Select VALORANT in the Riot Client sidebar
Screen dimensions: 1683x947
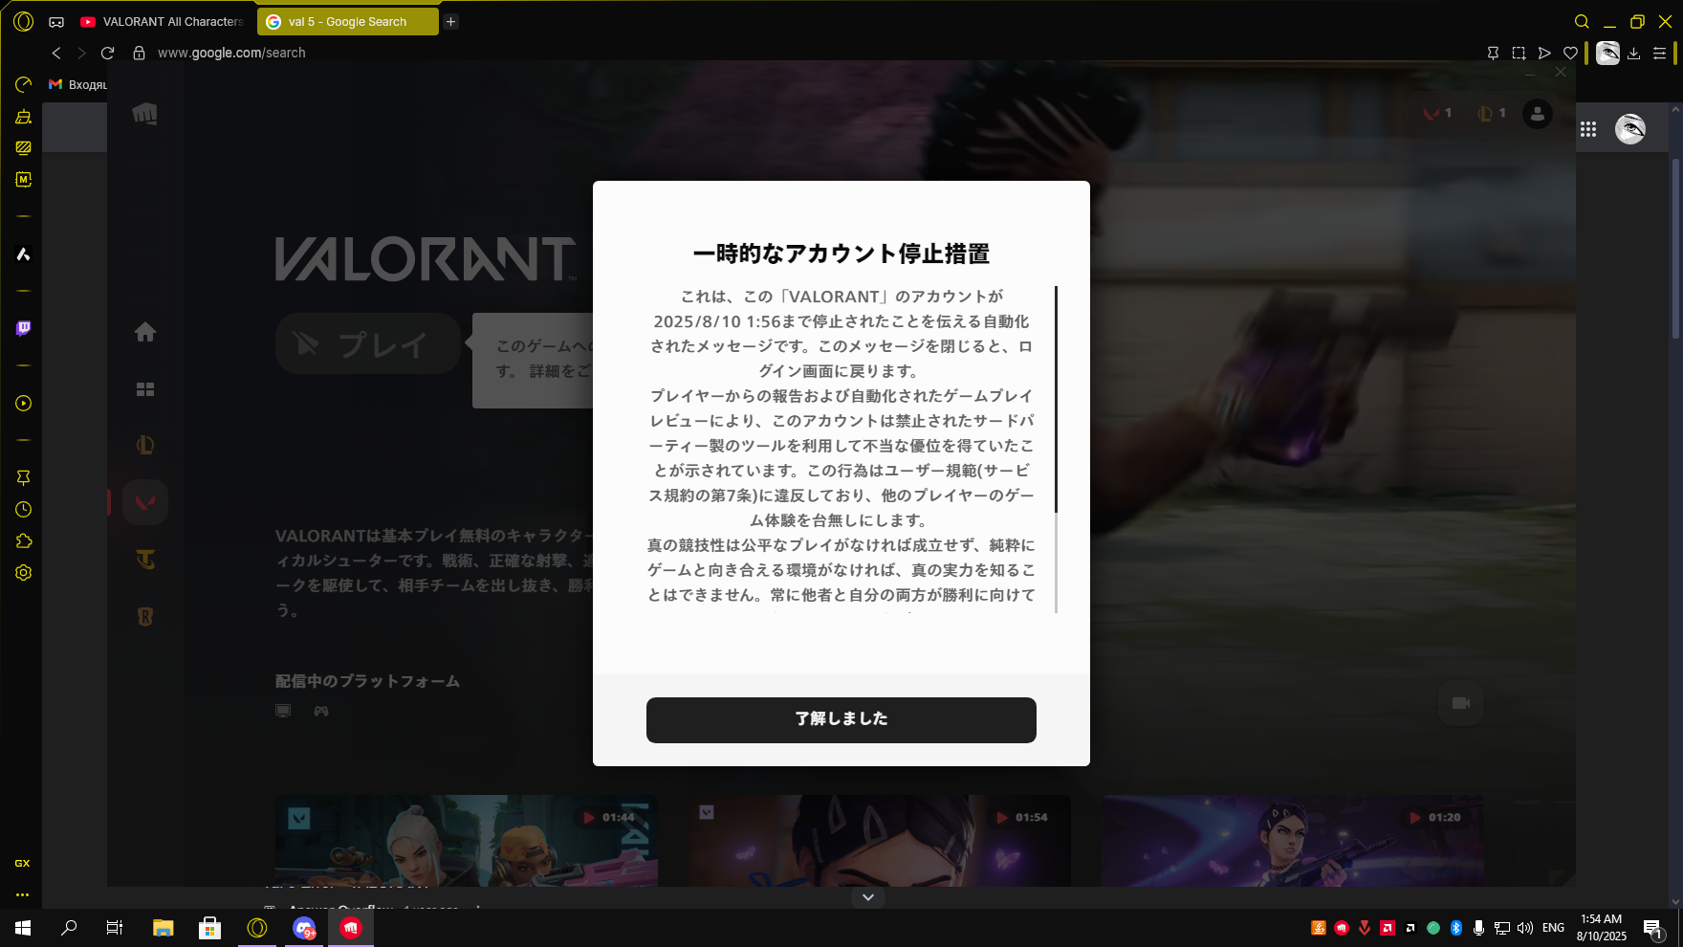(145, 501)
